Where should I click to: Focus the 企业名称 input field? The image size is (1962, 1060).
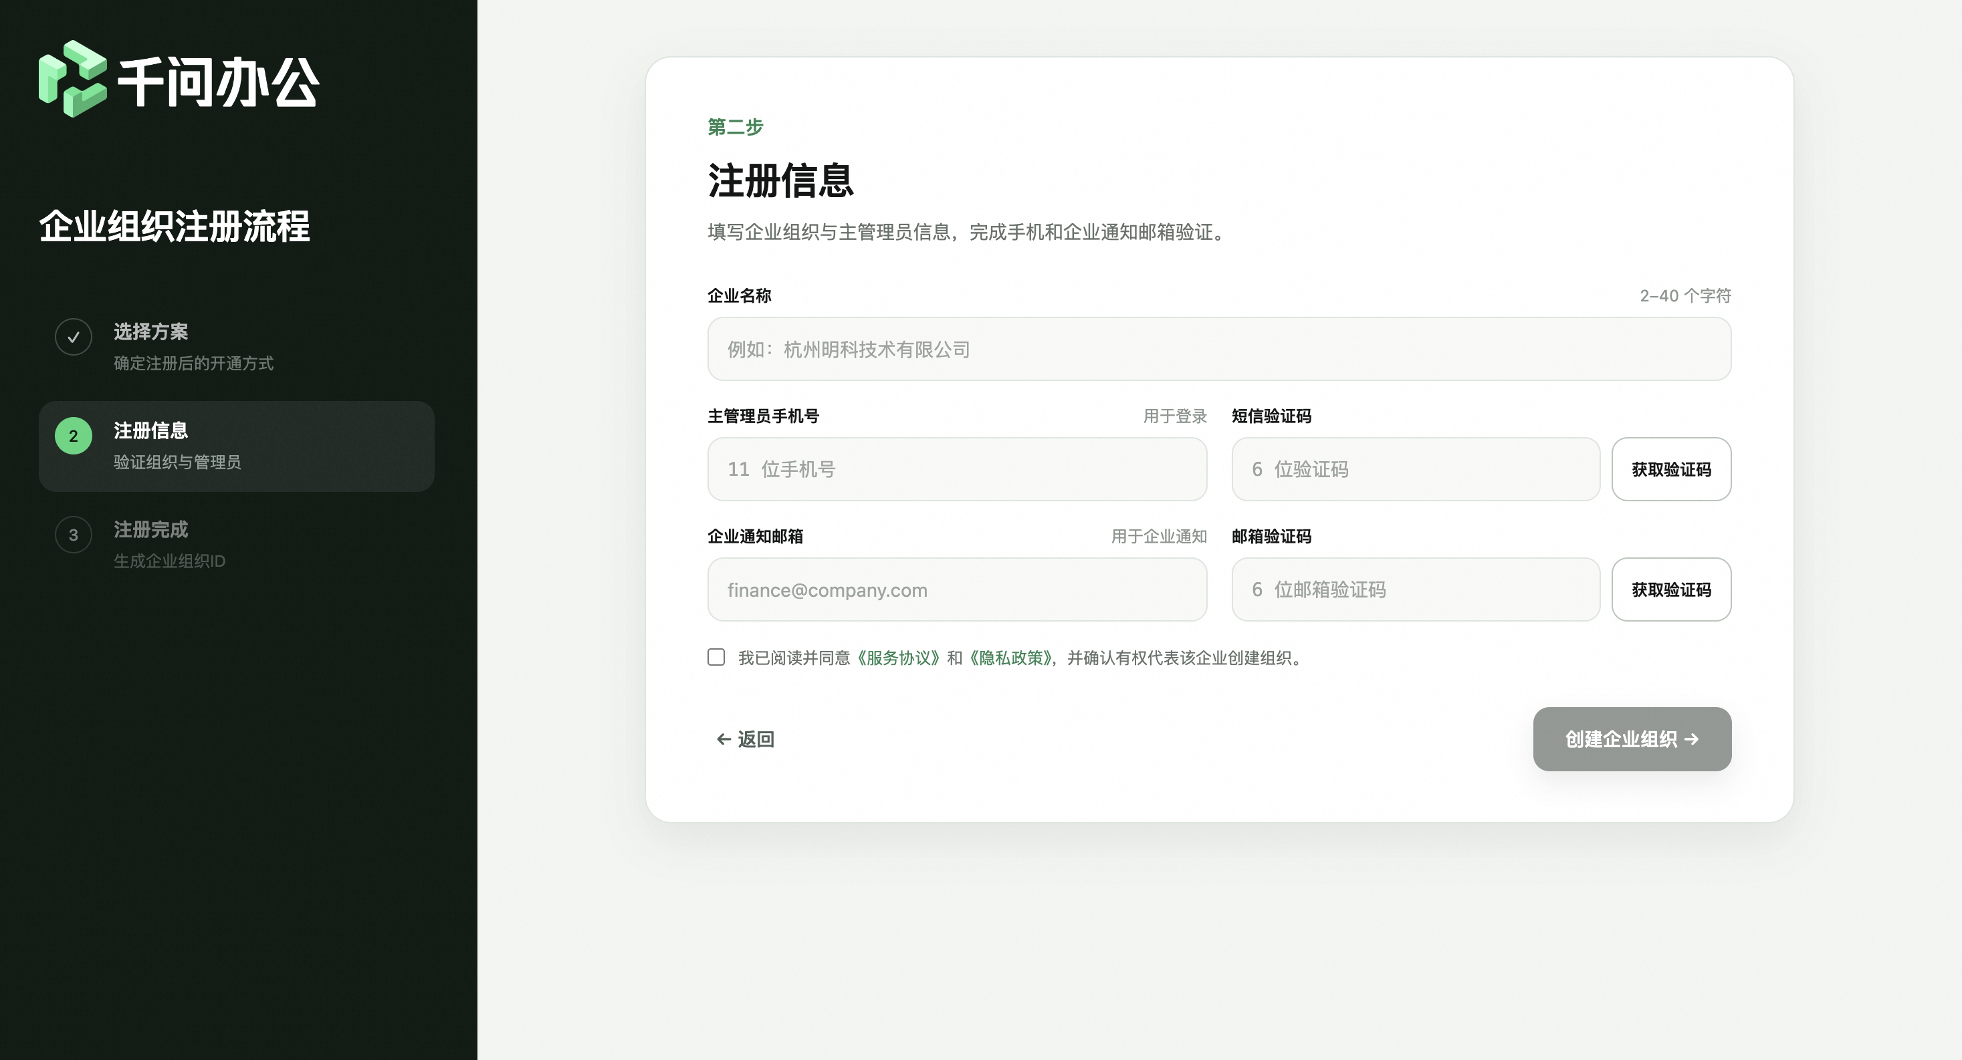tap(1219, 349)
